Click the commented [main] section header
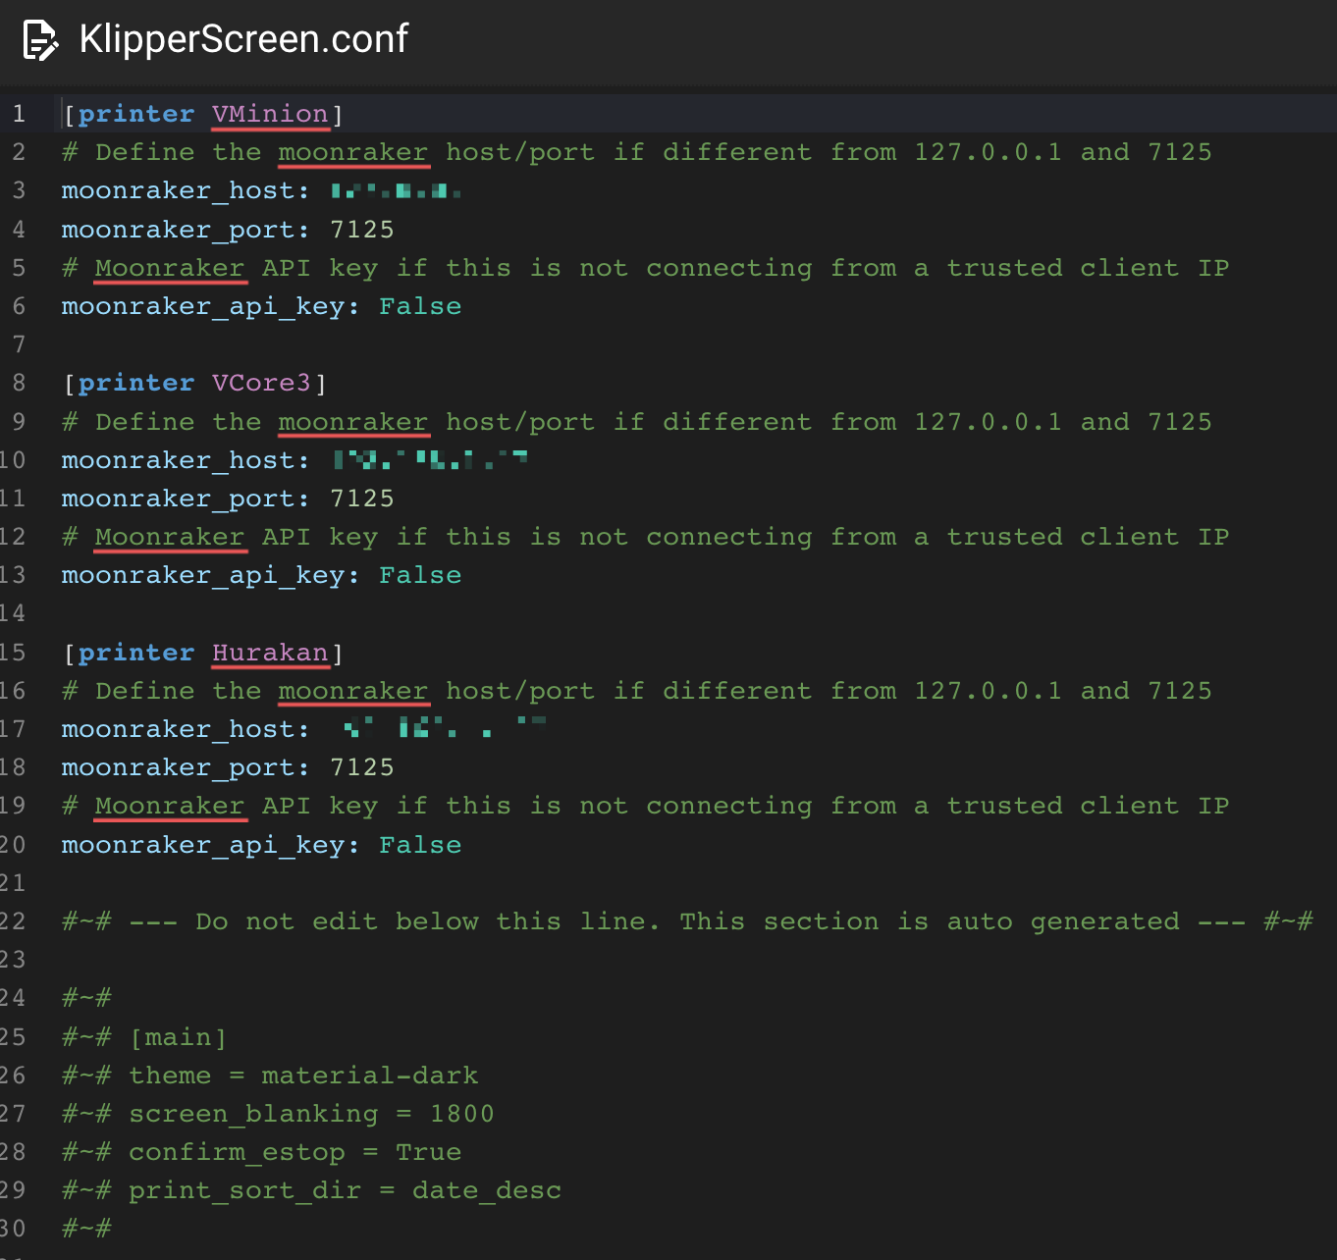Image resolution: width=1337 pixels, height=1260 pixels. 178,1038
